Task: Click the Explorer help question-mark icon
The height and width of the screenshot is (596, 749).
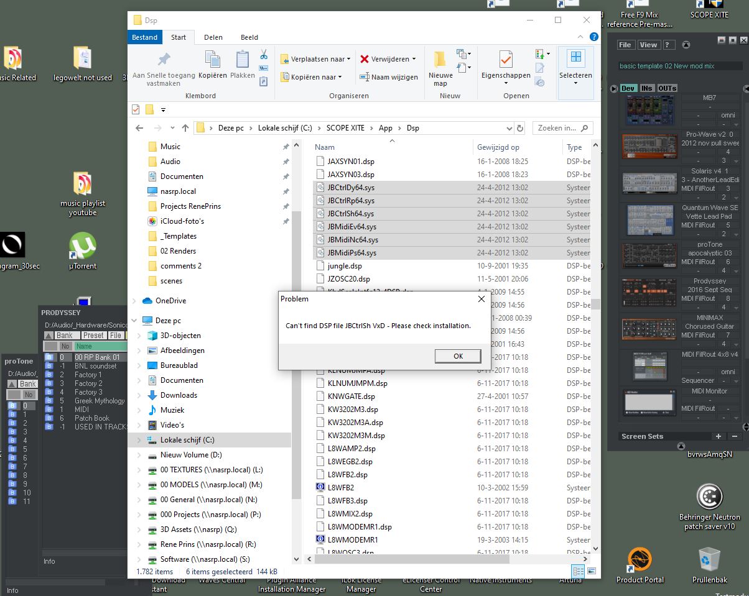Action: point(595,37)
